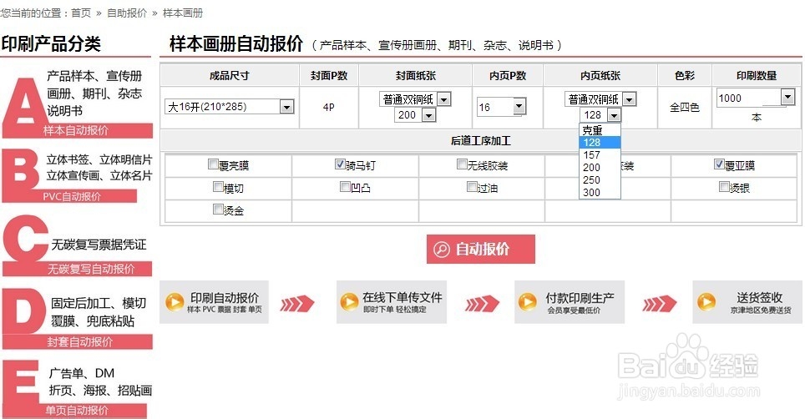Viewport: 805px width, 419px height.
Task: Open the 无碳复写自动报价 link
Action: click(91, 269)
